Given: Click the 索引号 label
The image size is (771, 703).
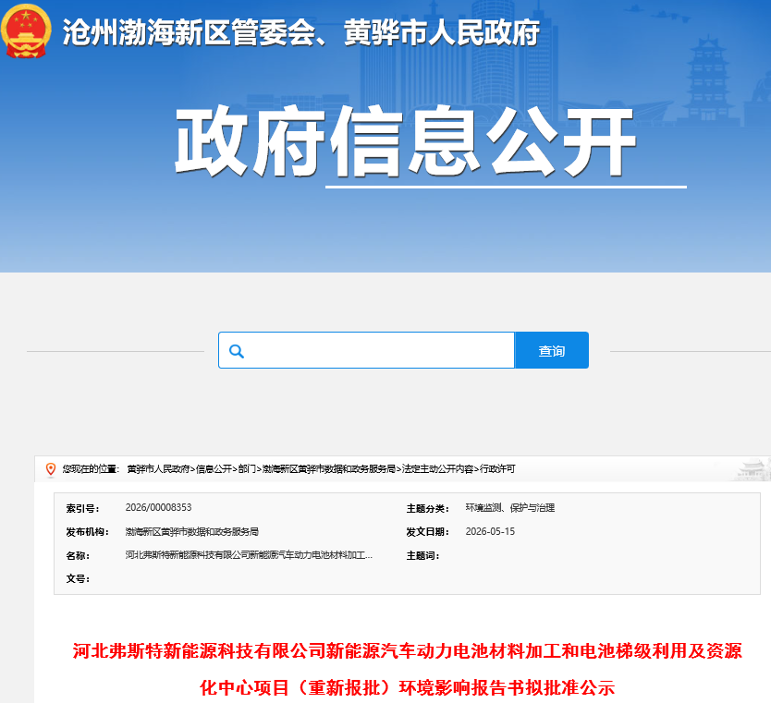Looking at the screenshot, I should pos(82,508).
